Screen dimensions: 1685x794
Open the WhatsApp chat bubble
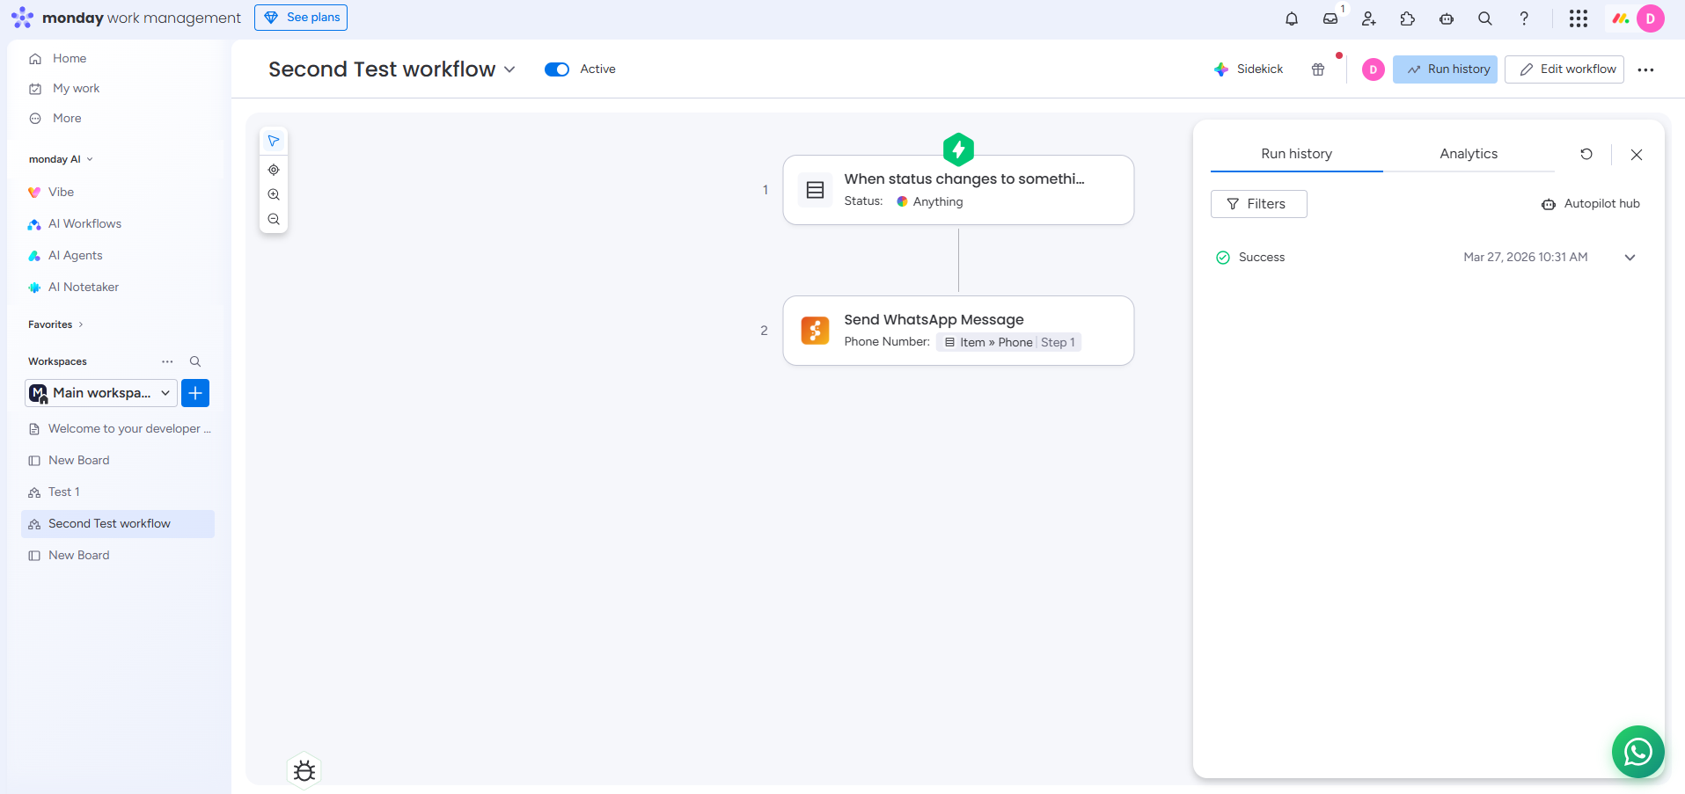[1637, 752]
